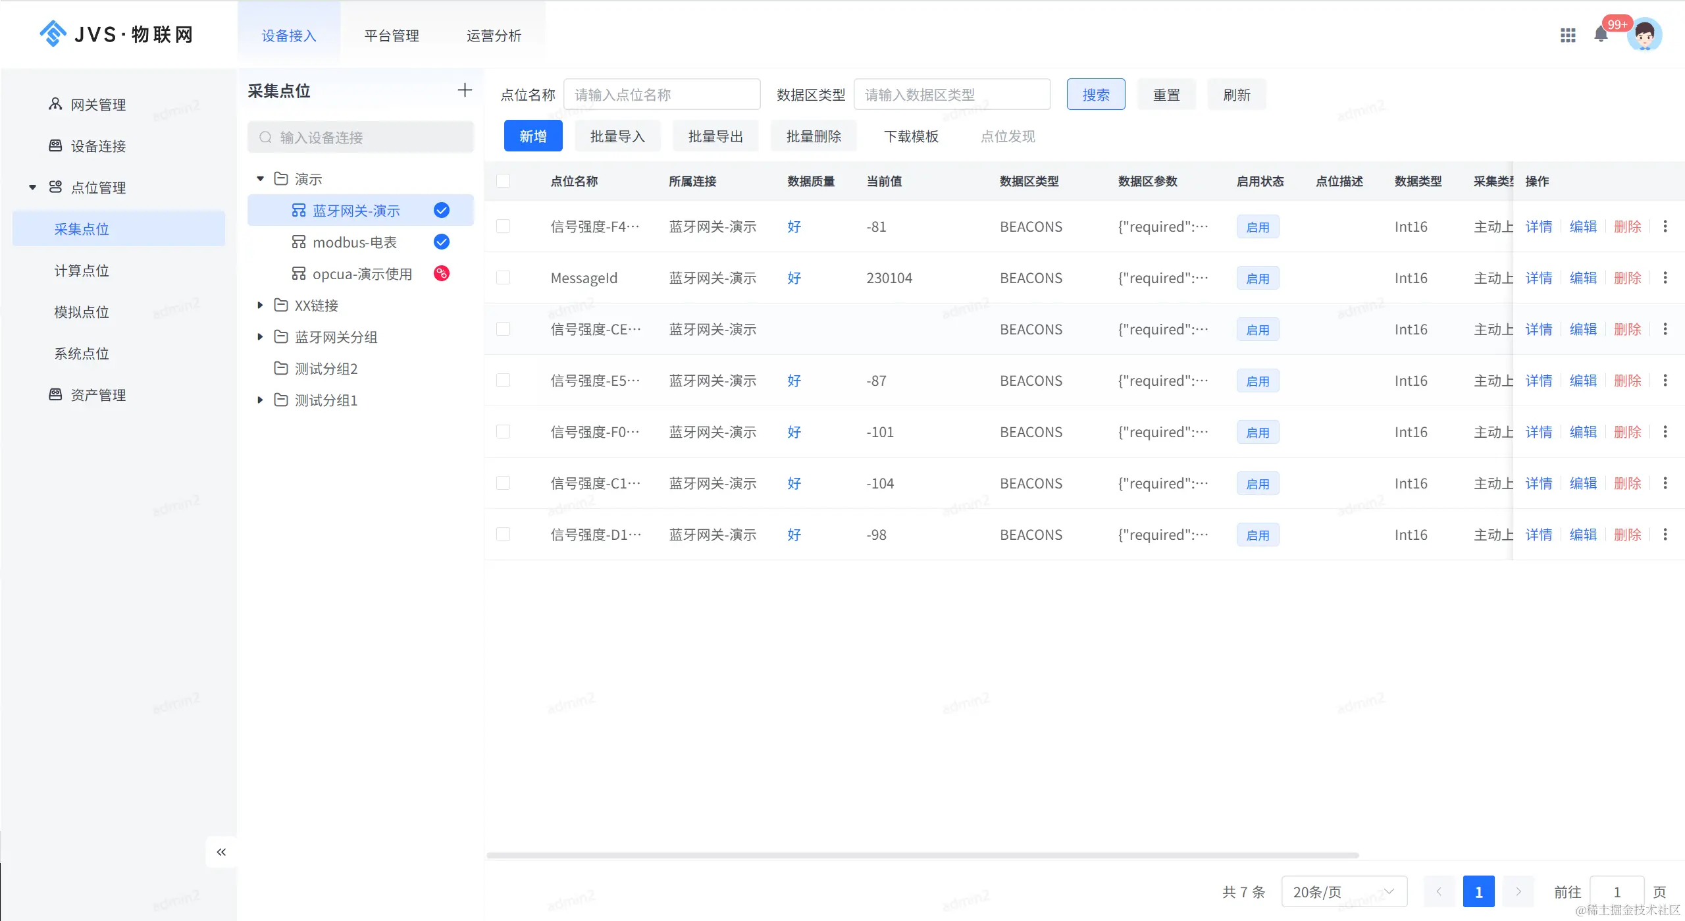Image resolution: width=1685 pixels, height=921 pixels.
Task: Click red status icon on opcua-演示使用
Action: point(442,273)
